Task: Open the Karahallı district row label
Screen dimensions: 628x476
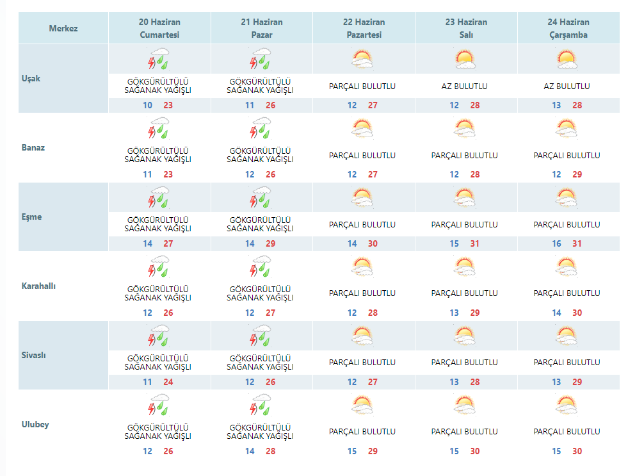Action: 38,286
